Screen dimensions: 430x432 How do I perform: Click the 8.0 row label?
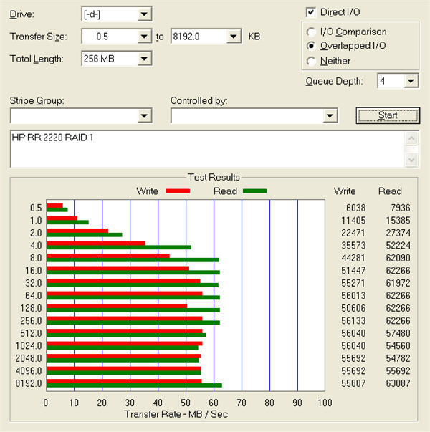(36, 258)
